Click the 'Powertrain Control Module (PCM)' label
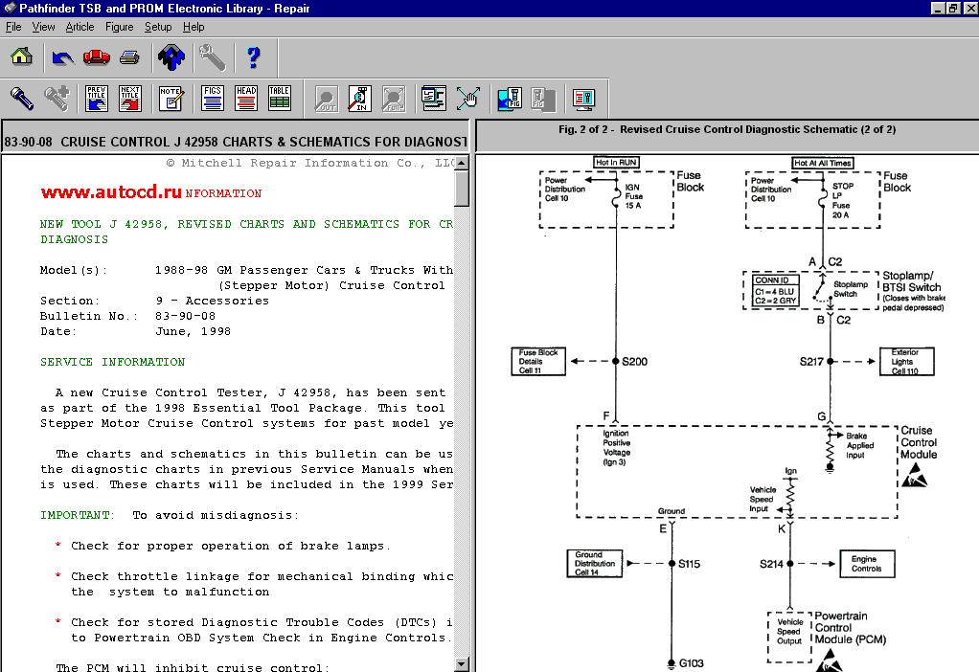This screenshot has width=979, height=672. tap(850, 628)
